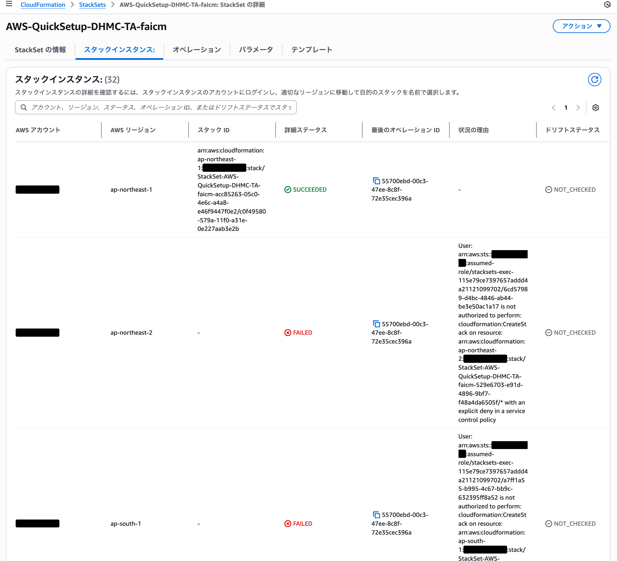
Task: Click page number 1 in pagination
Action: pyautogui.click(x=566, y=107)
